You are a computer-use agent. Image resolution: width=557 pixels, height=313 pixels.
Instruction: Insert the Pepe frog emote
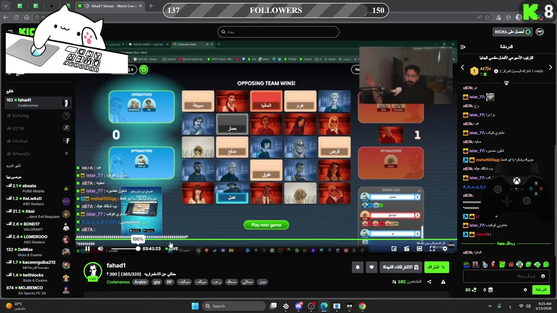(467, 264)
